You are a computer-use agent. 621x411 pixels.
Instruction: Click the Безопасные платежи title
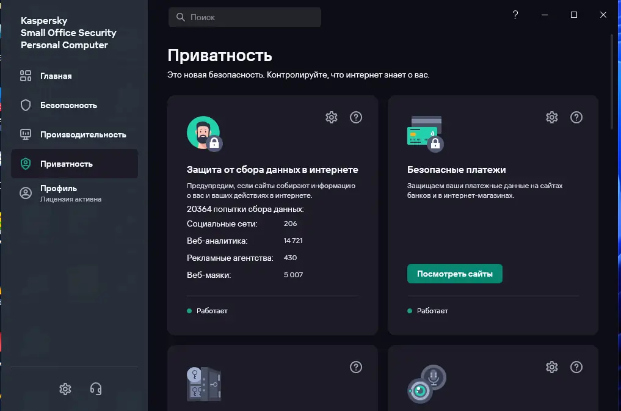[x=456, y=169]
